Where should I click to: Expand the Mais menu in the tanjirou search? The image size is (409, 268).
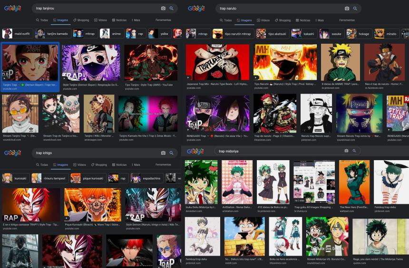136,20
